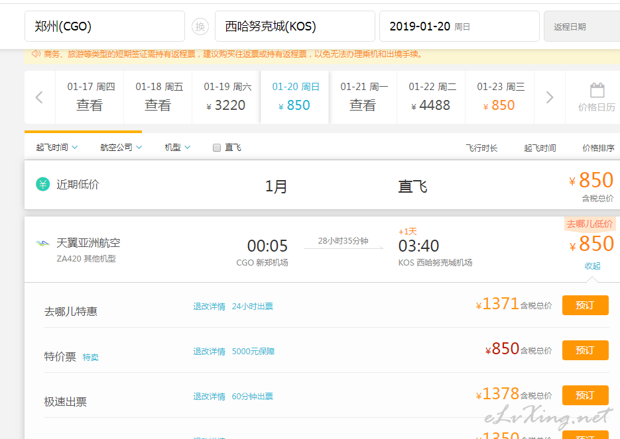Click the Tianyi Asia airline logo
620x439 pixels.
point(42,243)
